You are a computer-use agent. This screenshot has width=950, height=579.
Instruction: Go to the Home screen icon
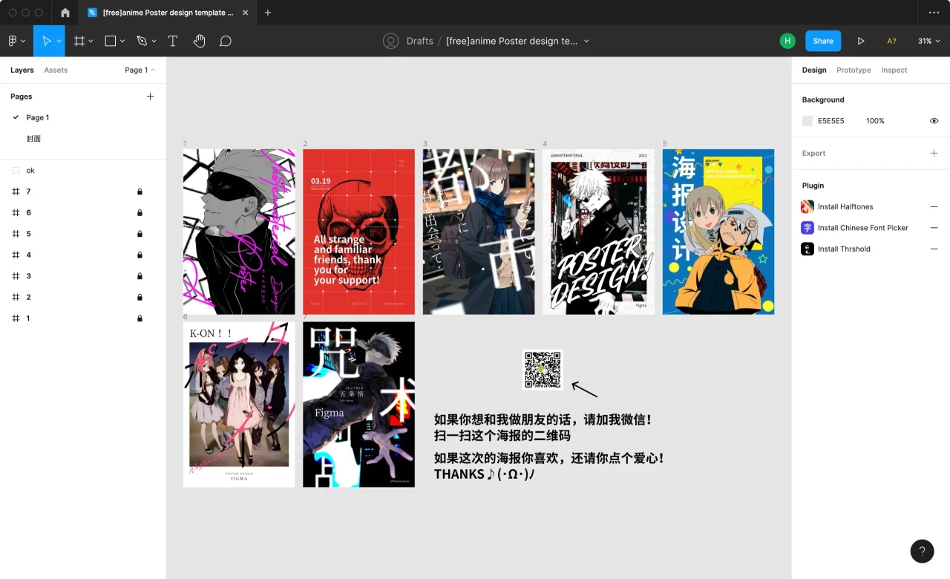pos(65,13)
